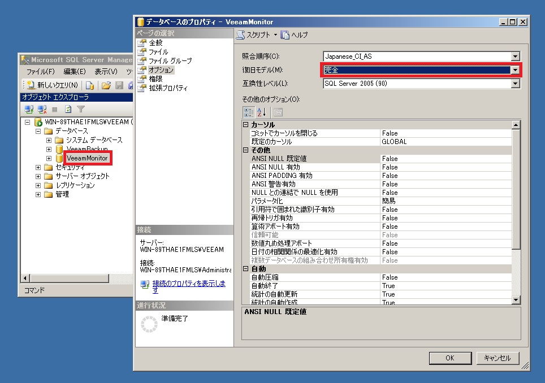Expand the VeeamMonitor database node
This screenshot has width=545, height=383.
click(x=49, y=158)
